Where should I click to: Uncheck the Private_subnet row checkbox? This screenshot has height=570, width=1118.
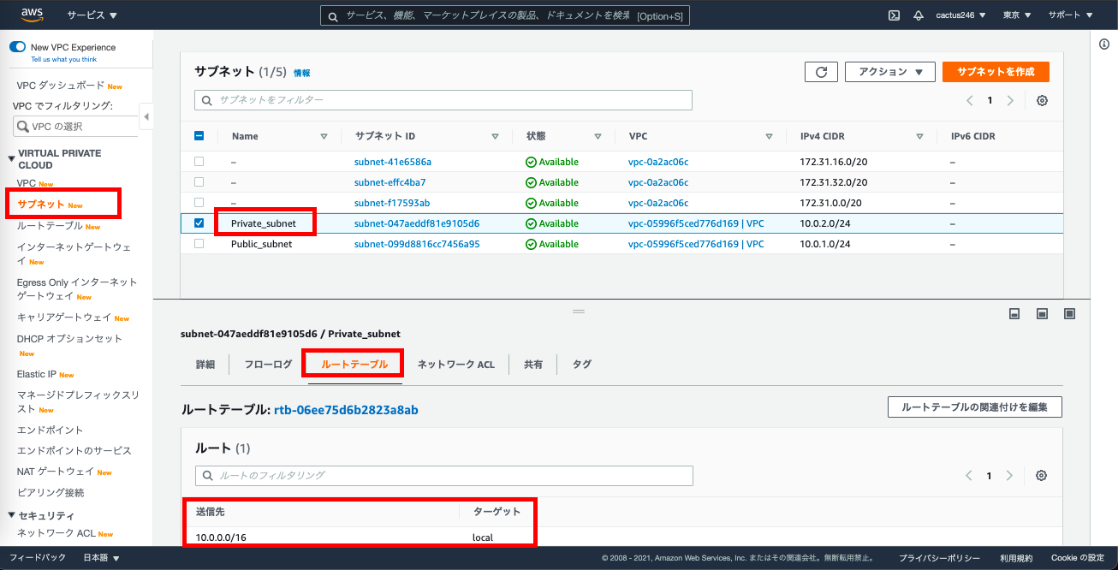[199, 223]
